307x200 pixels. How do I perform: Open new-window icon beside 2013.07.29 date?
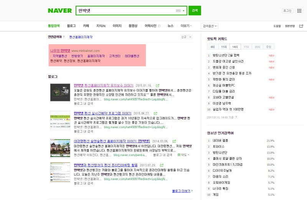162,165
